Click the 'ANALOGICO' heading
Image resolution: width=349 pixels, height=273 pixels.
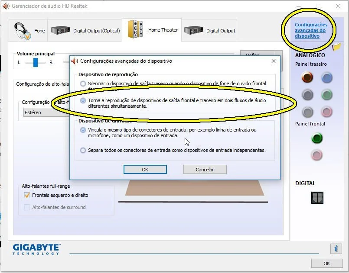point(310,55)
